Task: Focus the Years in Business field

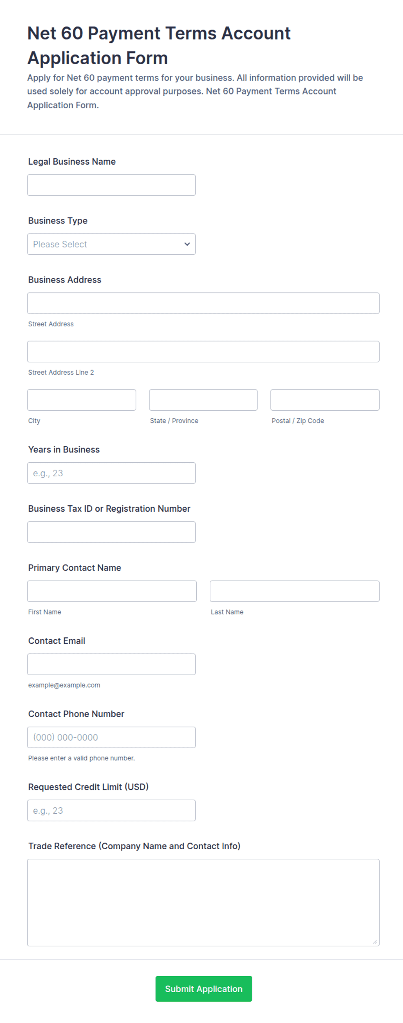Action: click(111, 473)
